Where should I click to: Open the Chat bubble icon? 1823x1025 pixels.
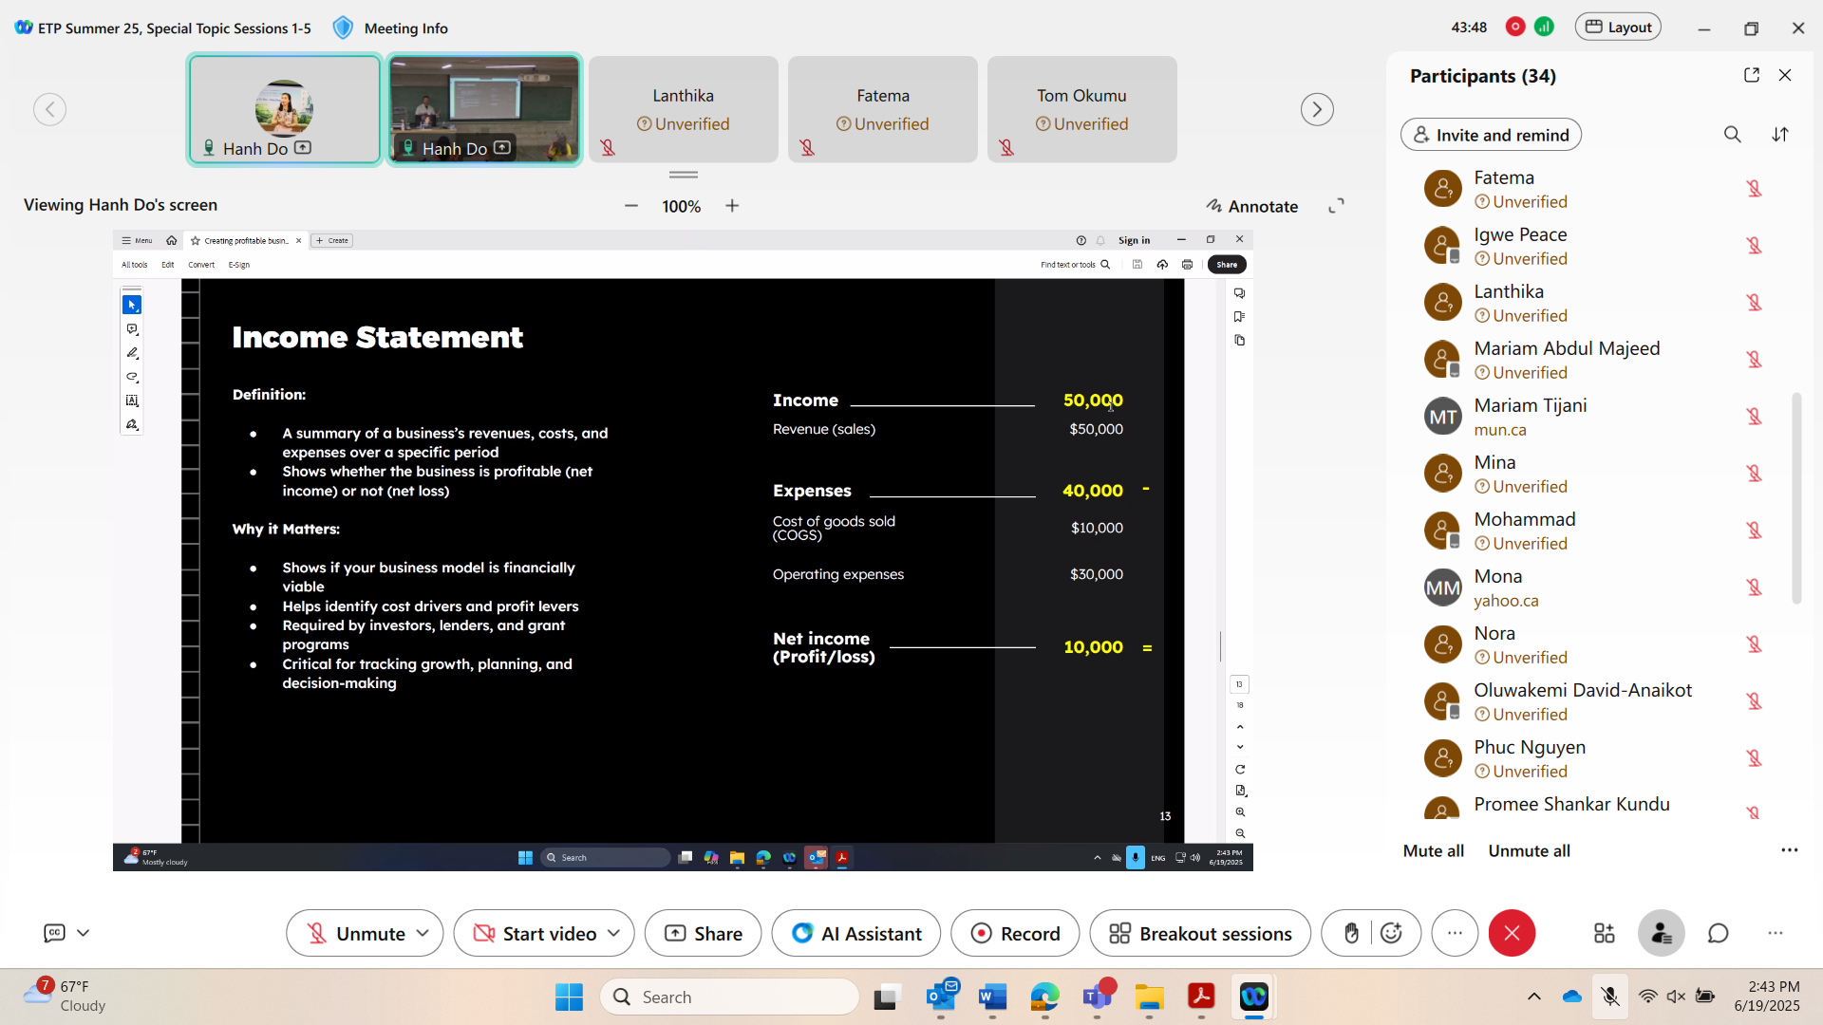coord(1718,933)
